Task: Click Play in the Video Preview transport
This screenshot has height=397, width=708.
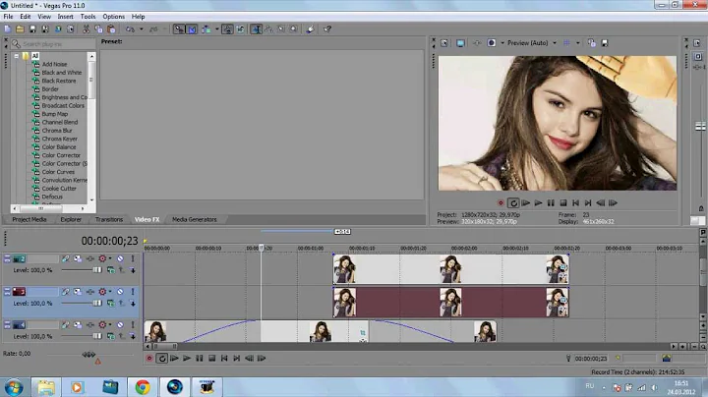Action: point(538,203)
